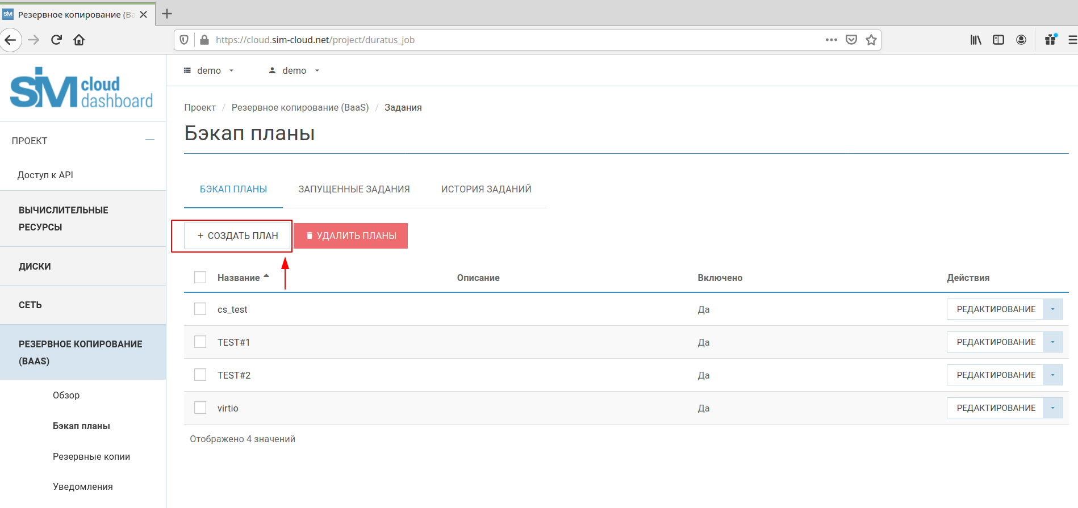Click the browser reload page icon

point(56,40)
